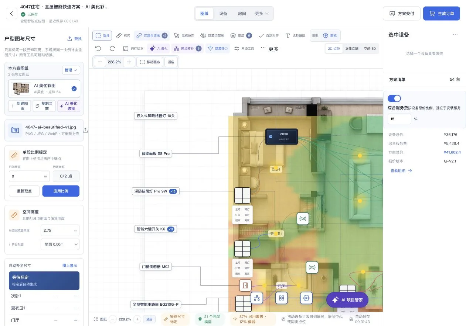Click the 21 个光学模型 status chip
Screen dimensions: 466x326
coord(210,319)
